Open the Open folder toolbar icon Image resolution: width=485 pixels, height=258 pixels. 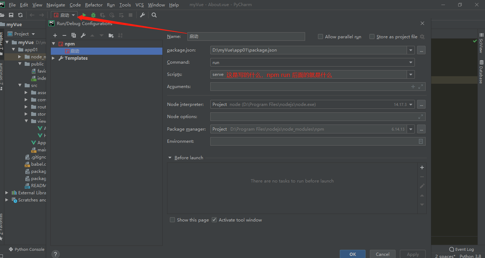pyautogui.click(x=2, y=15)
